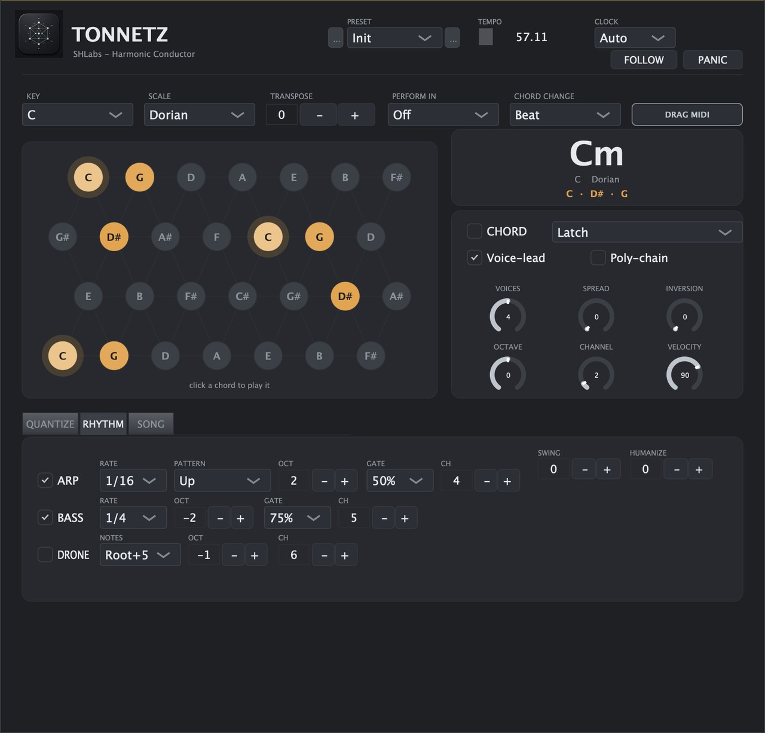Switch to the SONG tab
Image resolution: width=765 pixels, height=733 pixels.
(x=151, y=424)
